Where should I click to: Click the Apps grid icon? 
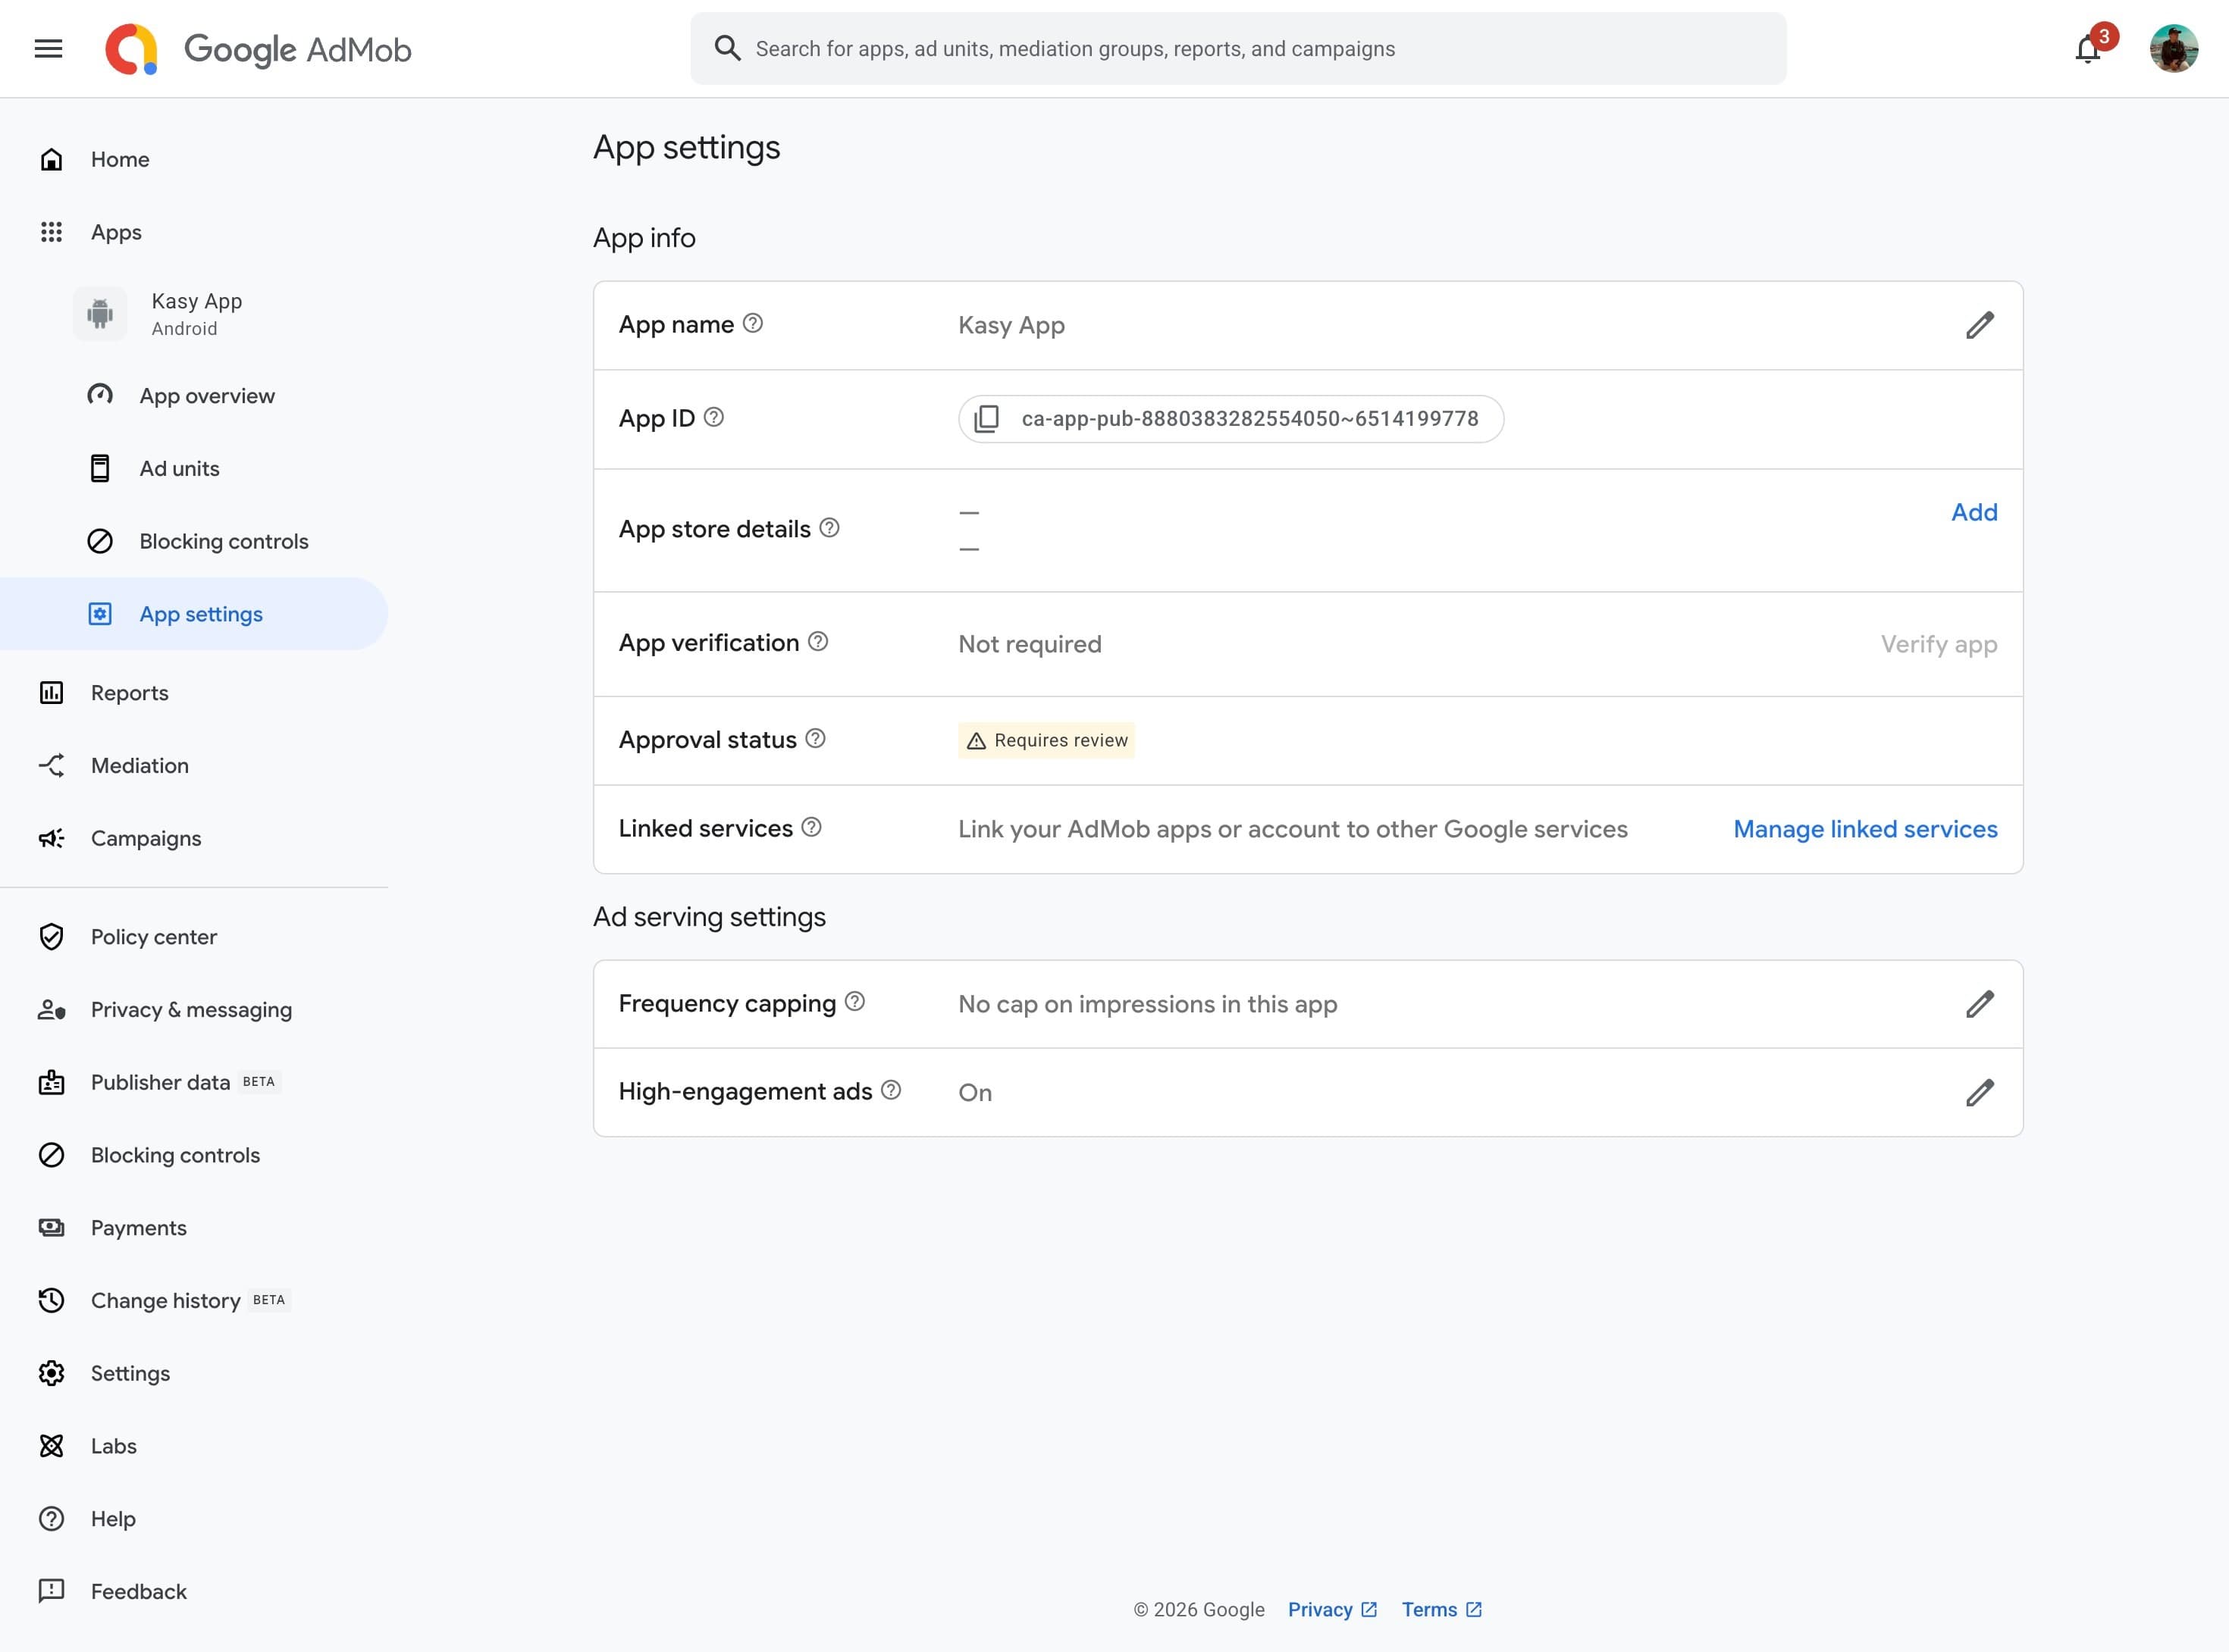coord(51,232)
